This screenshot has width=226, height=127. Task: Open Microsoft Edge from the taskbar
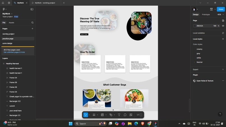pos(136,124)
